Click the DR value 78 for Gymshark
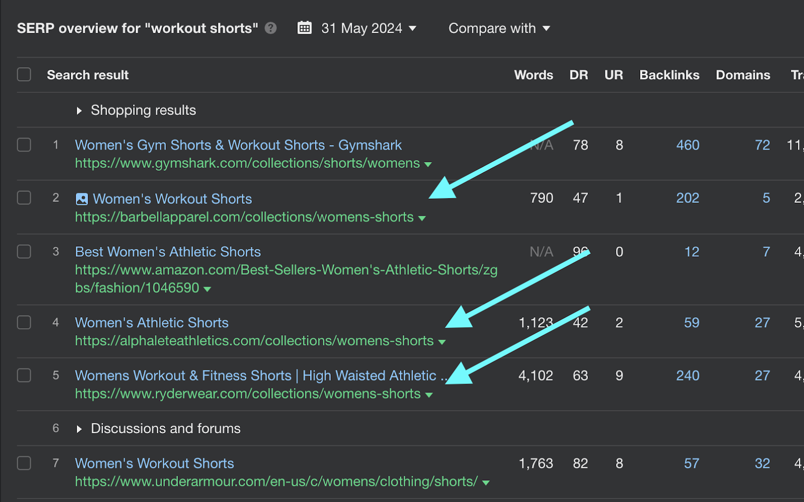This screenshot has height=502, width=804. coord(580,145)
